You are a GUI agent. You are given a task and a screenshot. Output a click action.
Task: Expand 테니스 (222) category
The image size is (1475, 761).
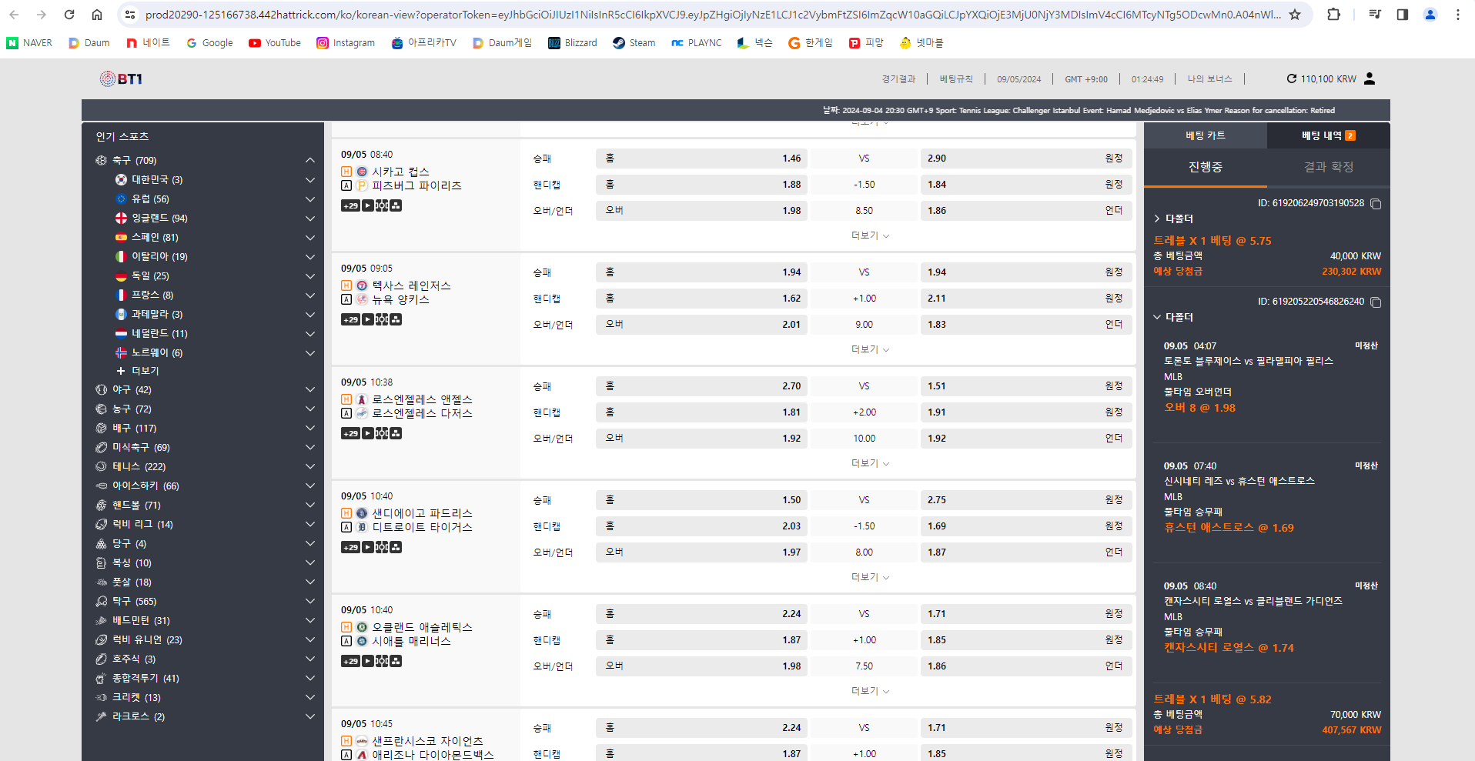[310, 467]
